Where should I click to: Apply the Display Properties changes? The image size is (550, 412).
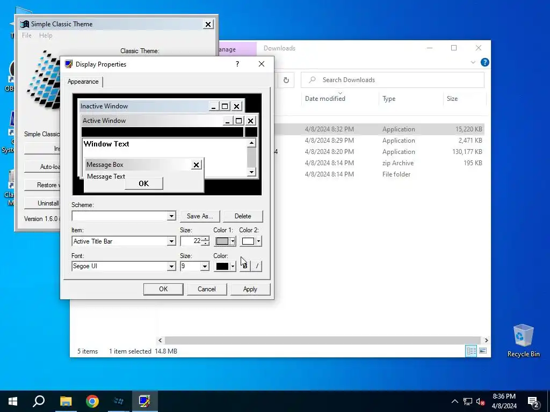coord(250,289)
